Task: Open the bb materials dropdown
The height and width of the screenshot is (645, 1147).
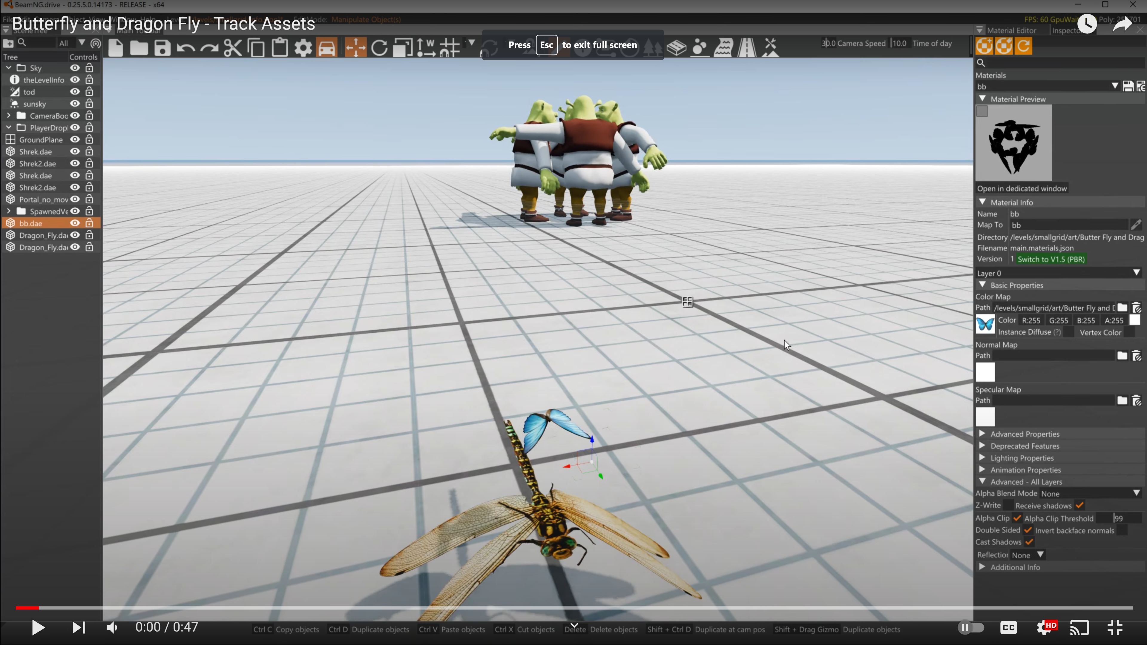Action: [1048, 86]
